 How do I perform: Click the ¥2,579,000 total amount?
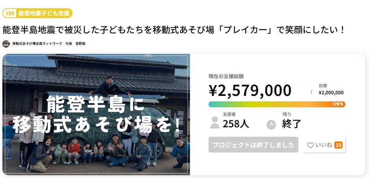(x=250, y=91)
